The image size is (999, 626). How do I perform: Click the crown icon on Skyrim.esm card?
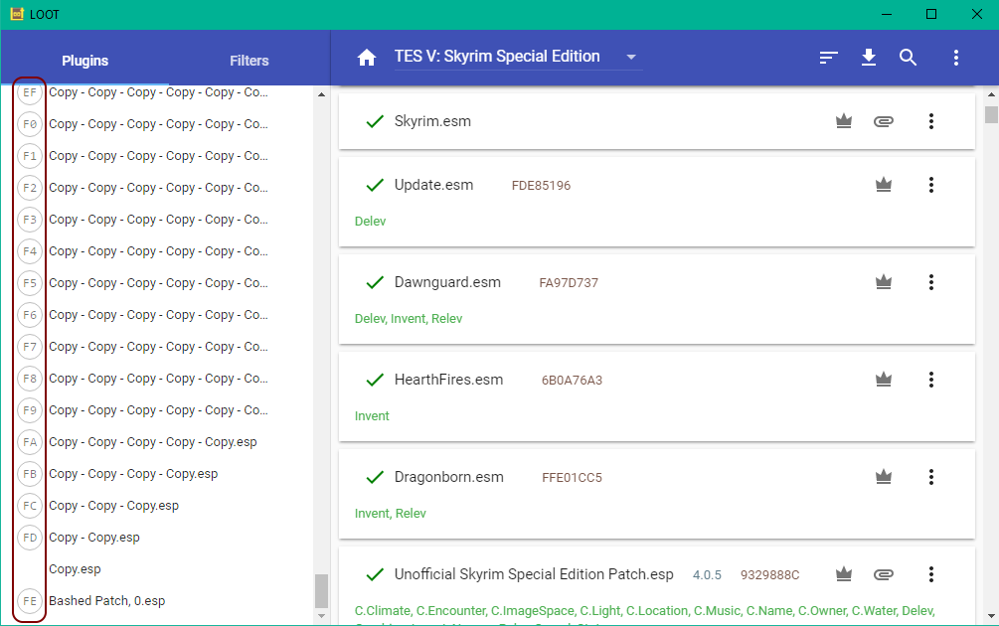(x=844, y=121)
